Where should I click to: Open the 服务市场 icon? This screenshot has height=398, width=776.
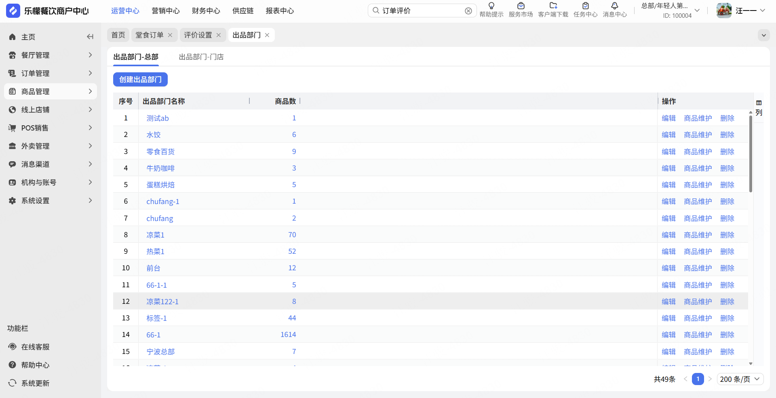click(521, 6)
